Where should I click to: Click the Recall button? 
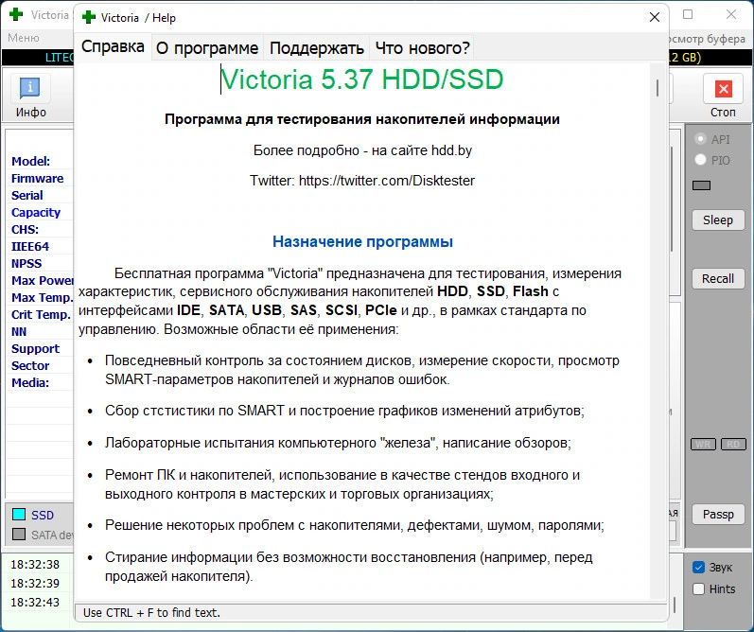(x=718, y=278)
